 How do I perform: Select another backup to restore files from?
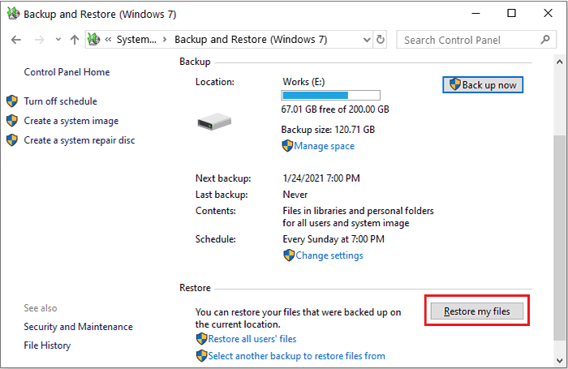[x=296, y=356]
